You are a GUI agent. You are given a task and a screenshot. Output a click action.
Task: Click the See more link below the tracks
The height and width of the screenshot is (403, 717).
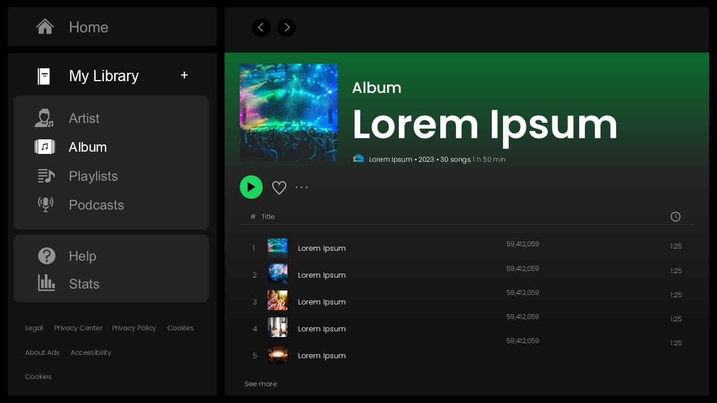[x=260, y=384]
